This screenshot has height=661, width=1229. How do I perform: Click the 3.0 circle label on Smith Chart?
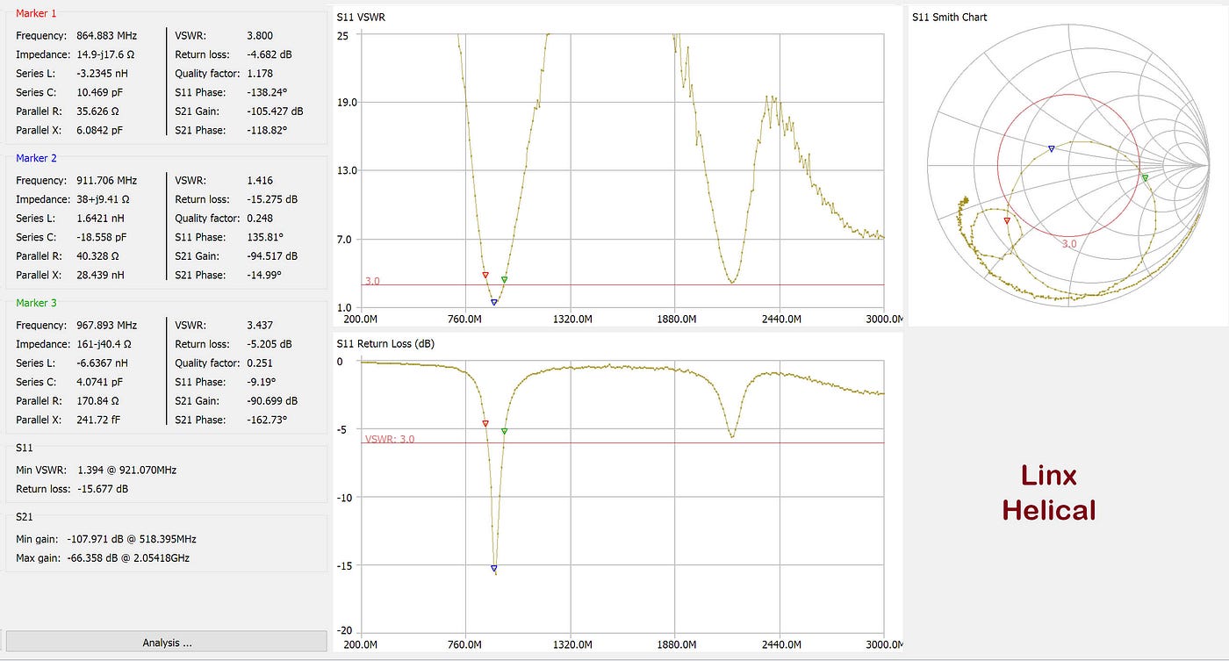1069,244
